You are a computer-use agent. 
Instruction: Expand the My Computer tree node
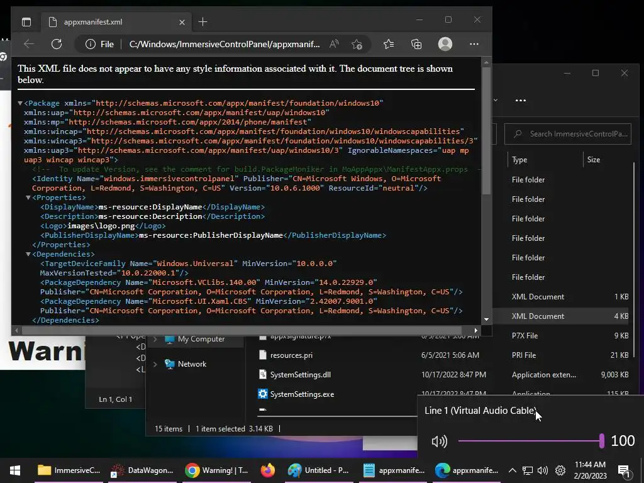155,339
